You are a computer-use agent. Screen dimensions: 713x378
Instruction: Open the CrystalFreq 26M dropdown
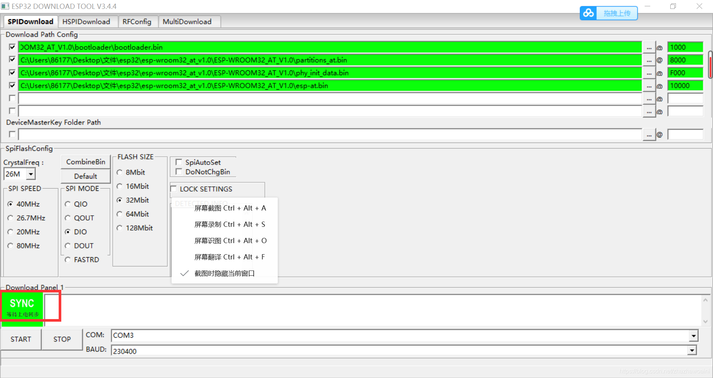tap(31, 174)
